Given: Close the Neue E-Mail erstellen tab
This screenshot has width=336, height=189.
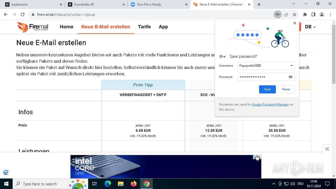Looking at the screenshot, I should pyautogui.click(x=249, y=4).
